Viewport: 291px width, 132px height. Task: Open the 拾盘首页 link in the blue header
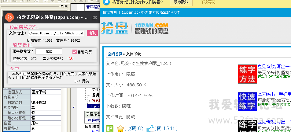(110, 12)
